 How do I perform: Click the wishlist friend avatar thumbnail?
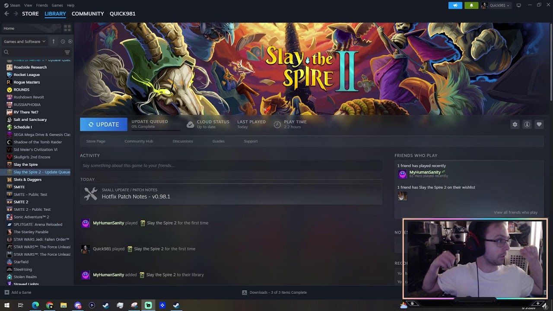point(402,196)
